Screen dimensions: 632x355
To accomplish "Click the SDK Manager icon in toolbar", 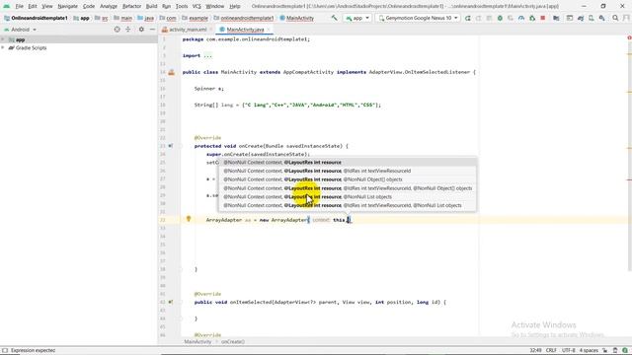I will pyautogui.click(x=601, y=18).
